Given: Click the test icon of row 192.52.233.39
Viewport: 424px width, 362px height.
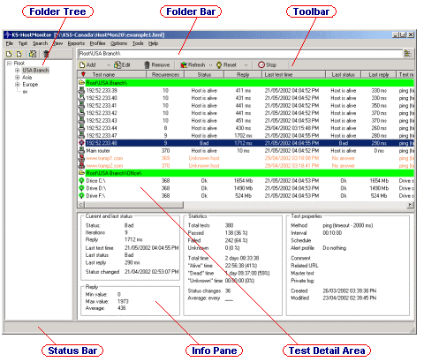Looking at the screenshot, I should 81,90.
